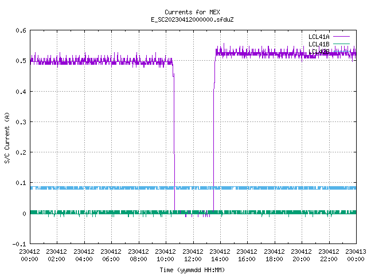Click the x-axis tick 230412 20:00
The height and width of the screenshot is (275, 367).
click(301, 256)
